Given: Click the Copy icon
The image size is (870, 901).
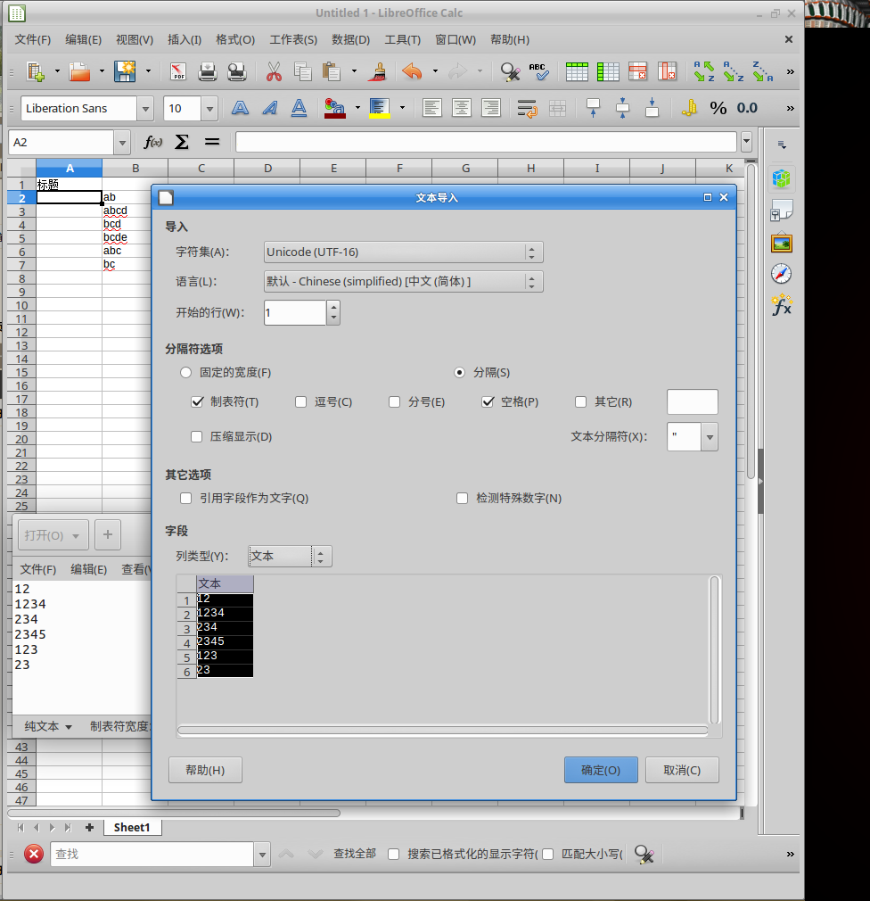Looking at the screenshot, I should click(x=303, y=72).
